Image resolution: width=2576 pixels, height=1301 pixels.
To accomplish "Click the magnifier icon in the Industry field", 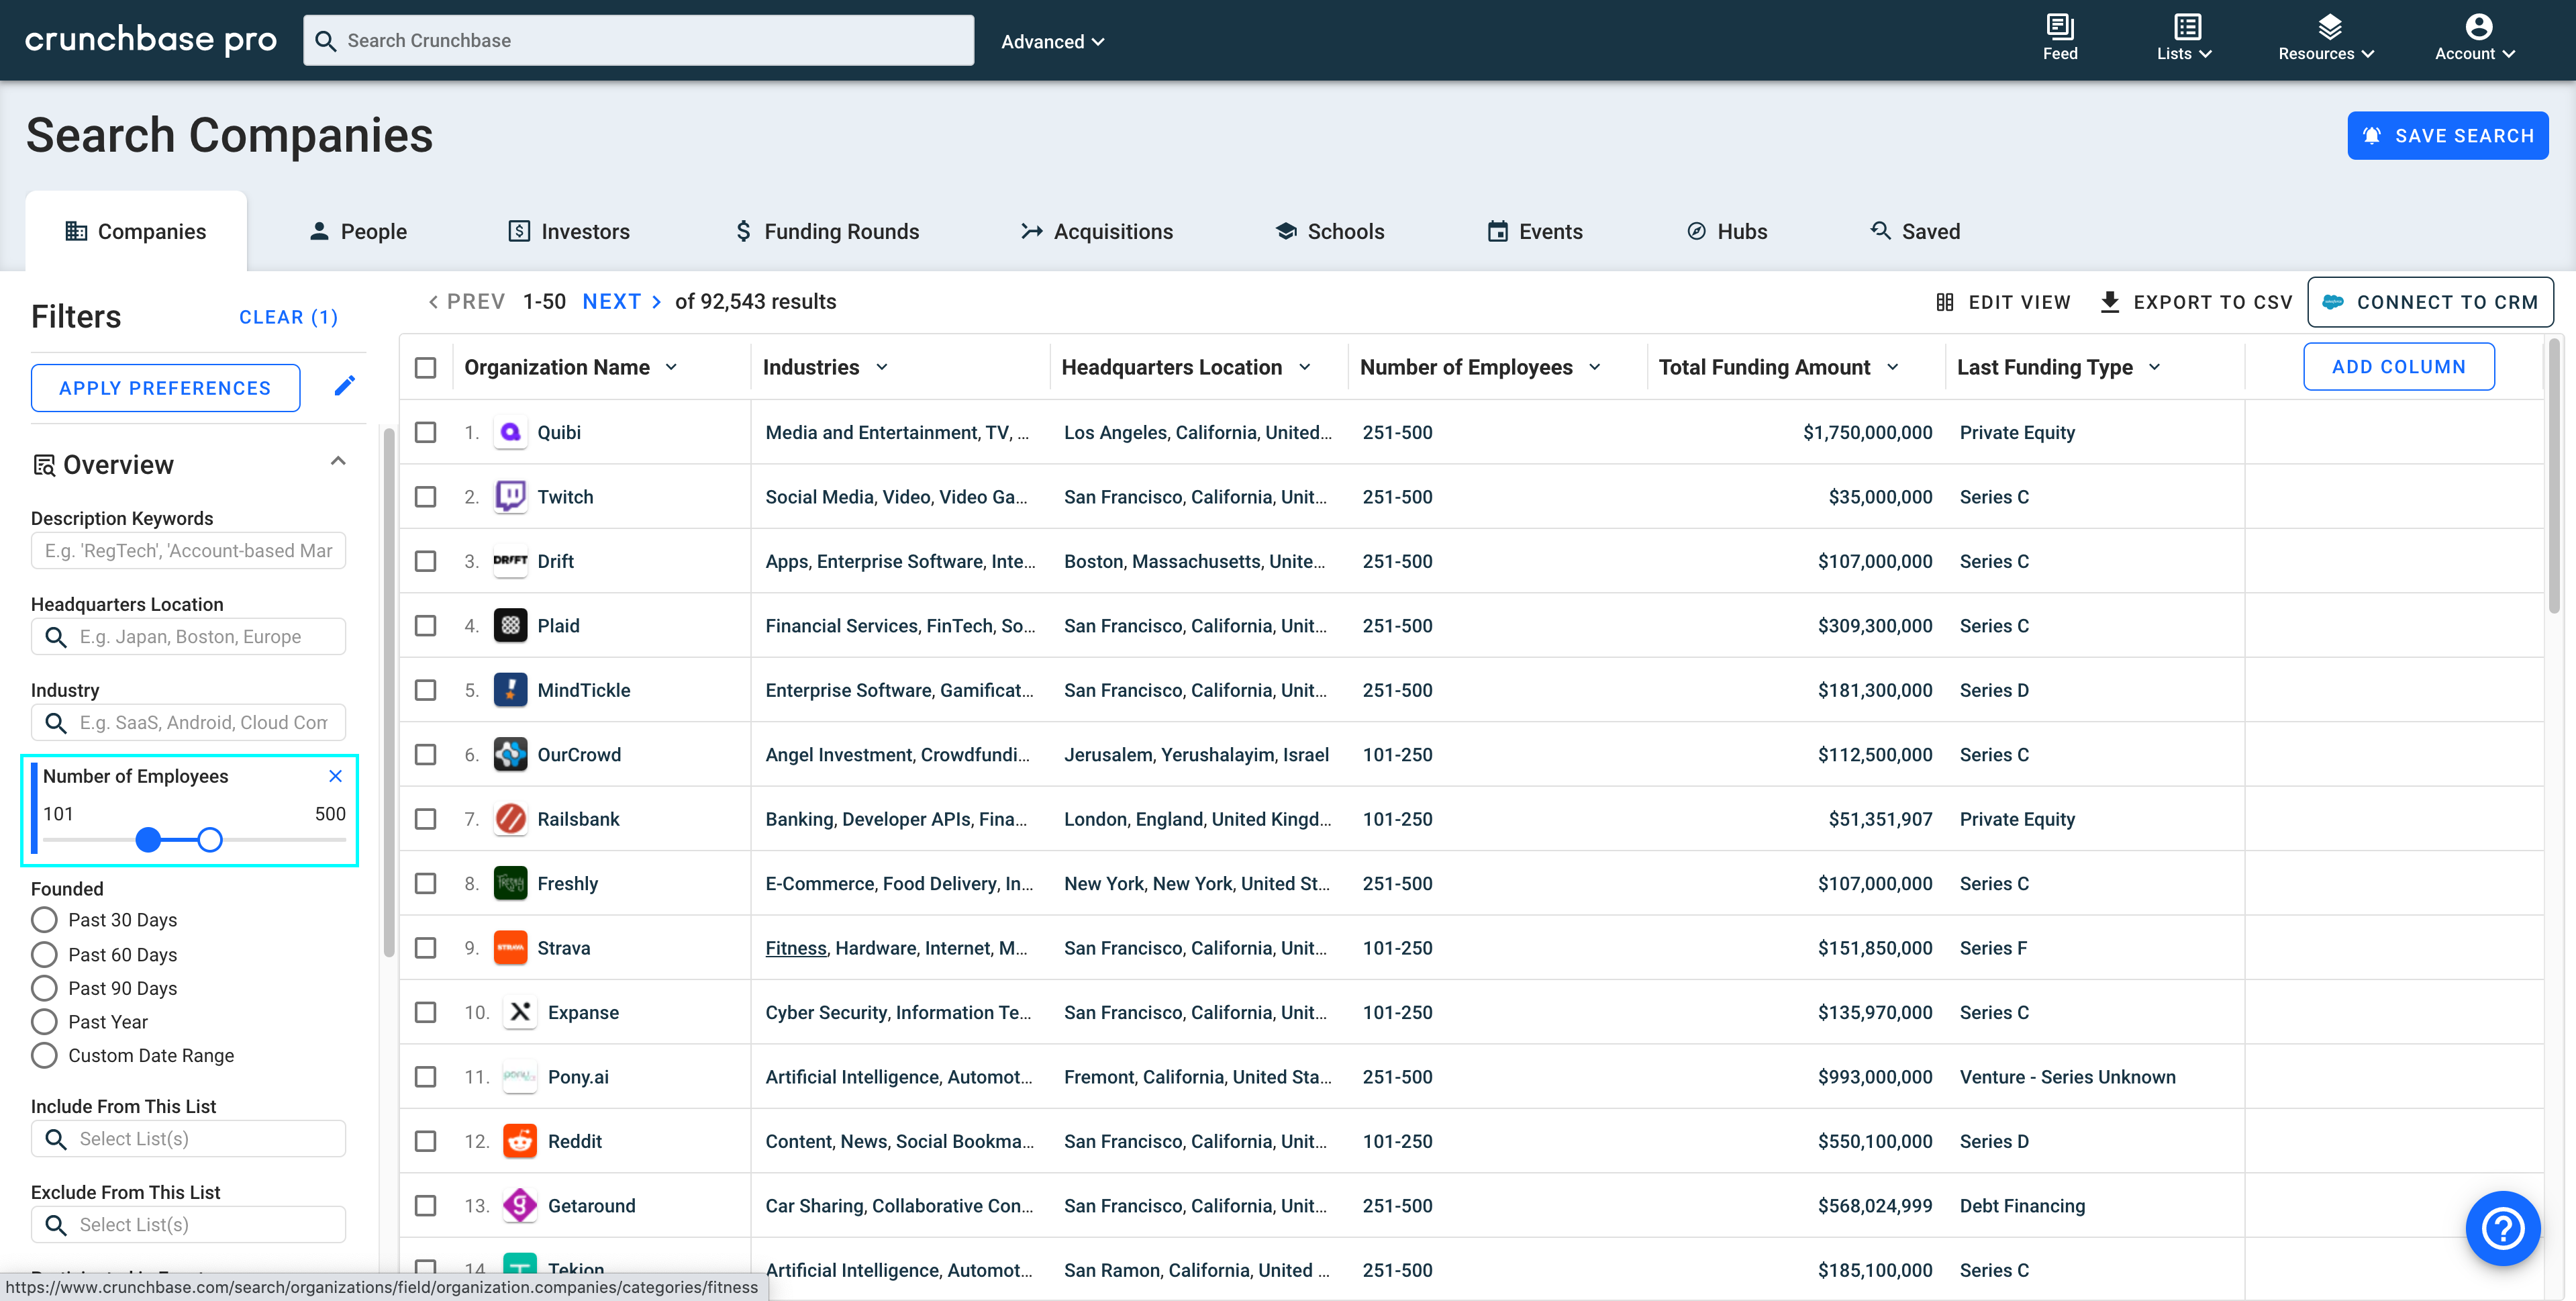I will pos(56,723).
